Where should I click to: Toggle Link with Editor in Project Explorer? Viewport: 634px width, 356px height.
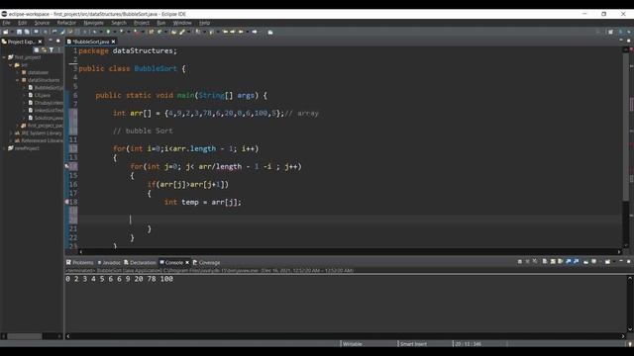coord(44,49)
